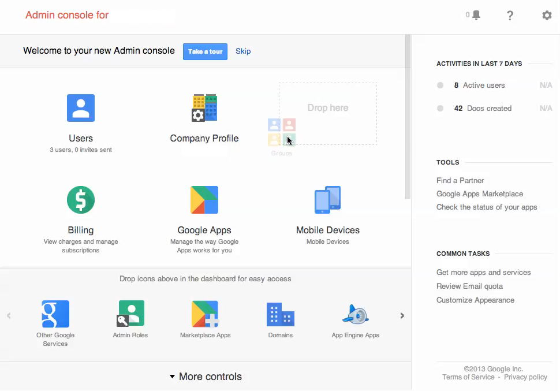The width and height of the screenshot is (560, 391).
Task: Click 'View charges and manage subscriptions' text
Action: (x=81, y=246)
